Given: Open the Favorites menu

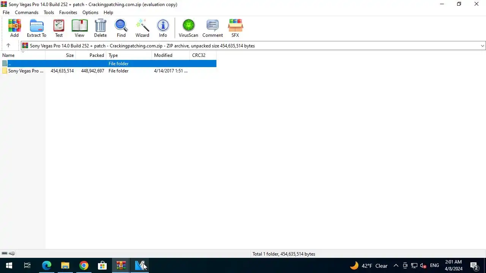Looking at the screenshot, I should pos(68,12).
